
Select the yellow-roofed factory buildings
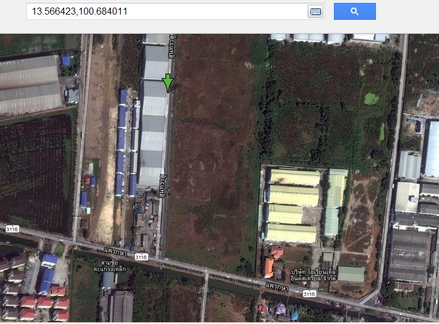[x=292, y=205]
